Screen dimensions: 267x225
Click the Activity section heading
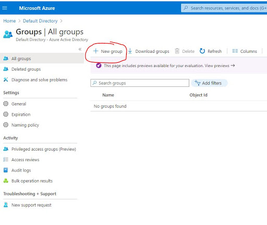[x=10, y=138]
